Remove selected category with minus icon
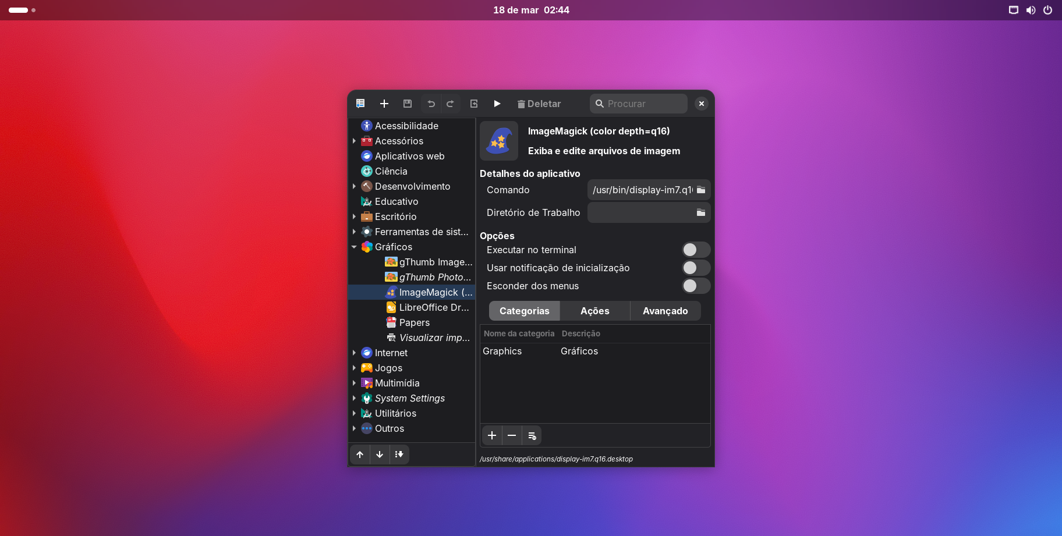Viewport: 1062px width, 536px height. (512, 435)
